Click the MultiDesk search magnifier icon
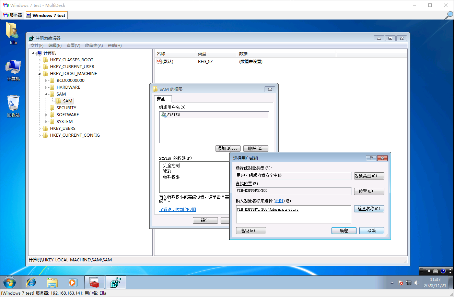This screenshot has width=454, height=297. click(x=449, y=15)
